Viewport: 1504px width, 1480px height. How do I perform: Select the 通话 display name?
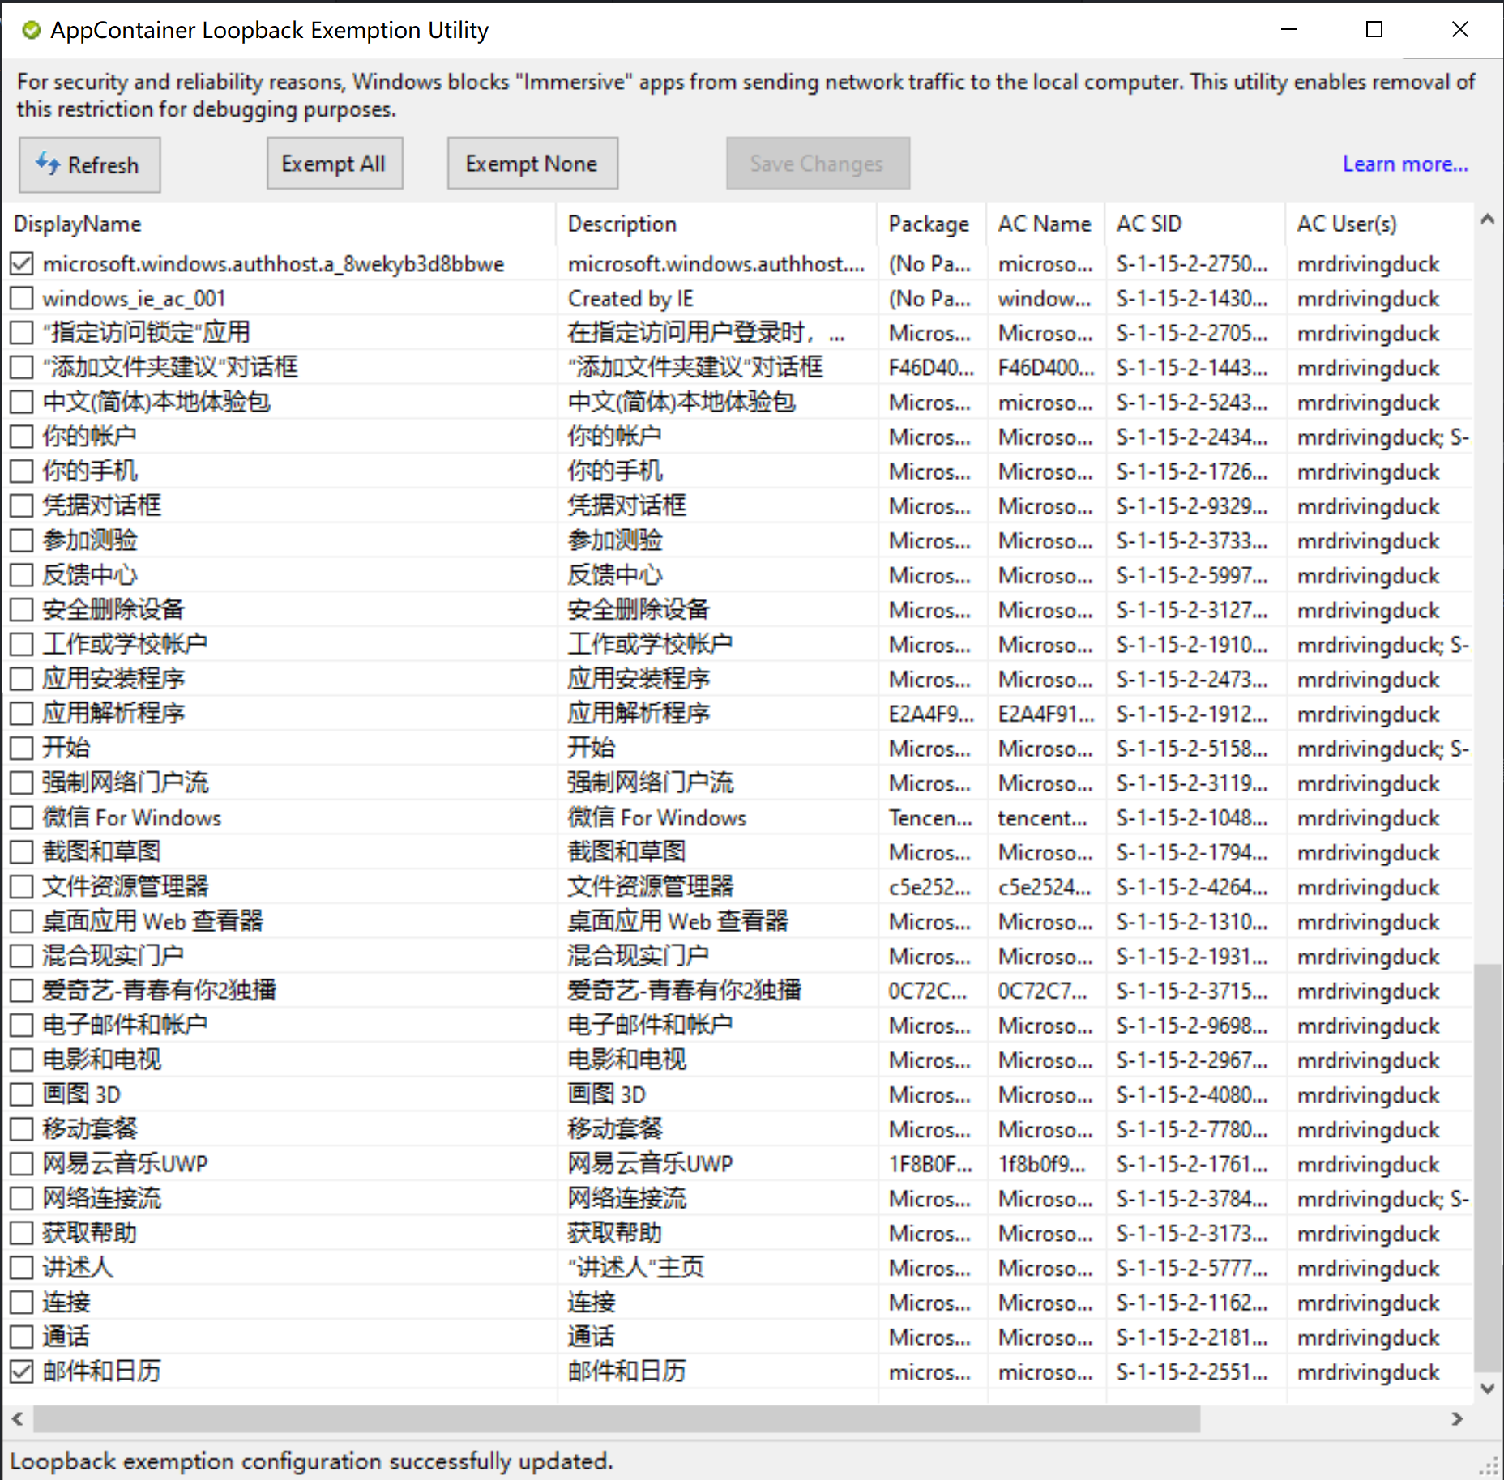tap(66, 1337)
